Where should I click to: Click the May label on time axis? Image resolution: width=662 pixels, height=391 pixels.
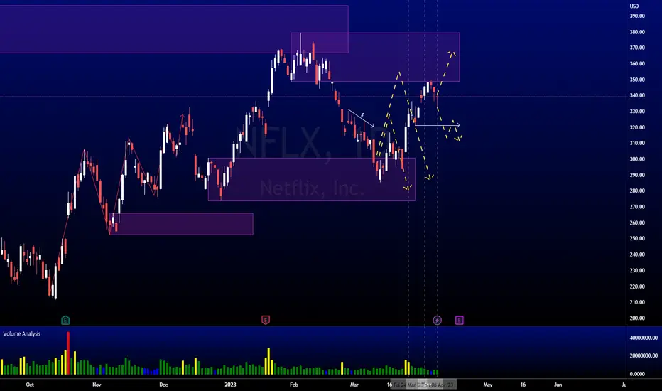click(x=488, y=385)
